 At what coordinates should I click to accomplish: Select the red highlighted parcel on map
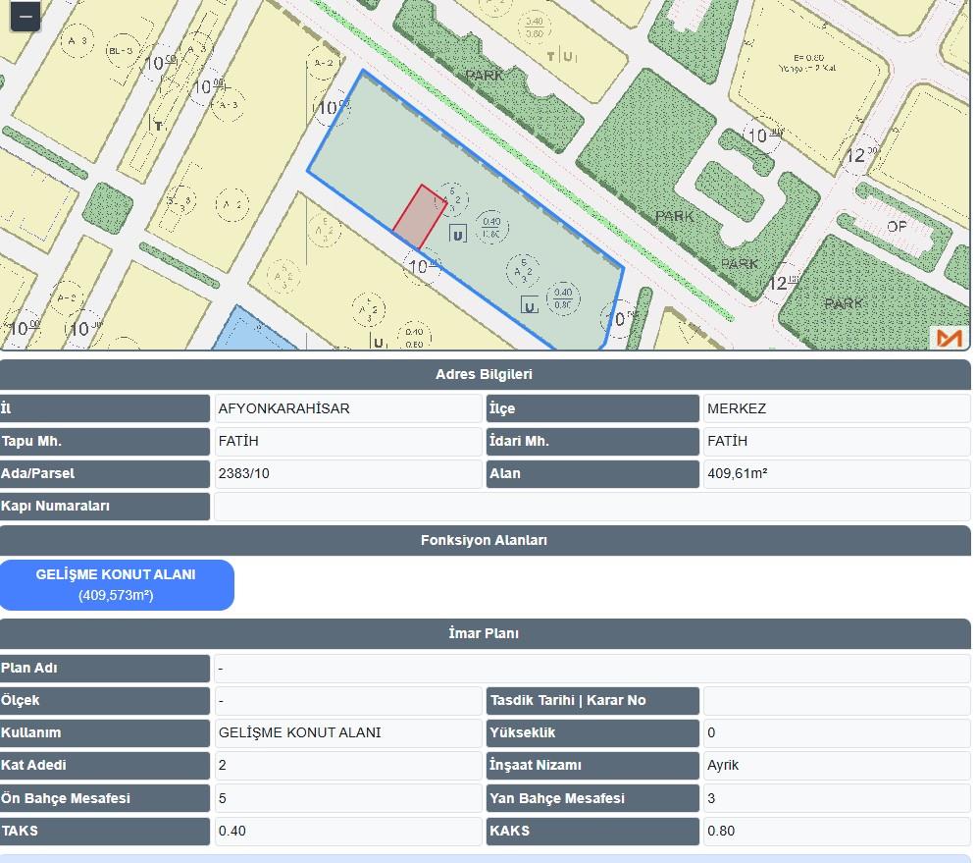click(x=420, y=217)
